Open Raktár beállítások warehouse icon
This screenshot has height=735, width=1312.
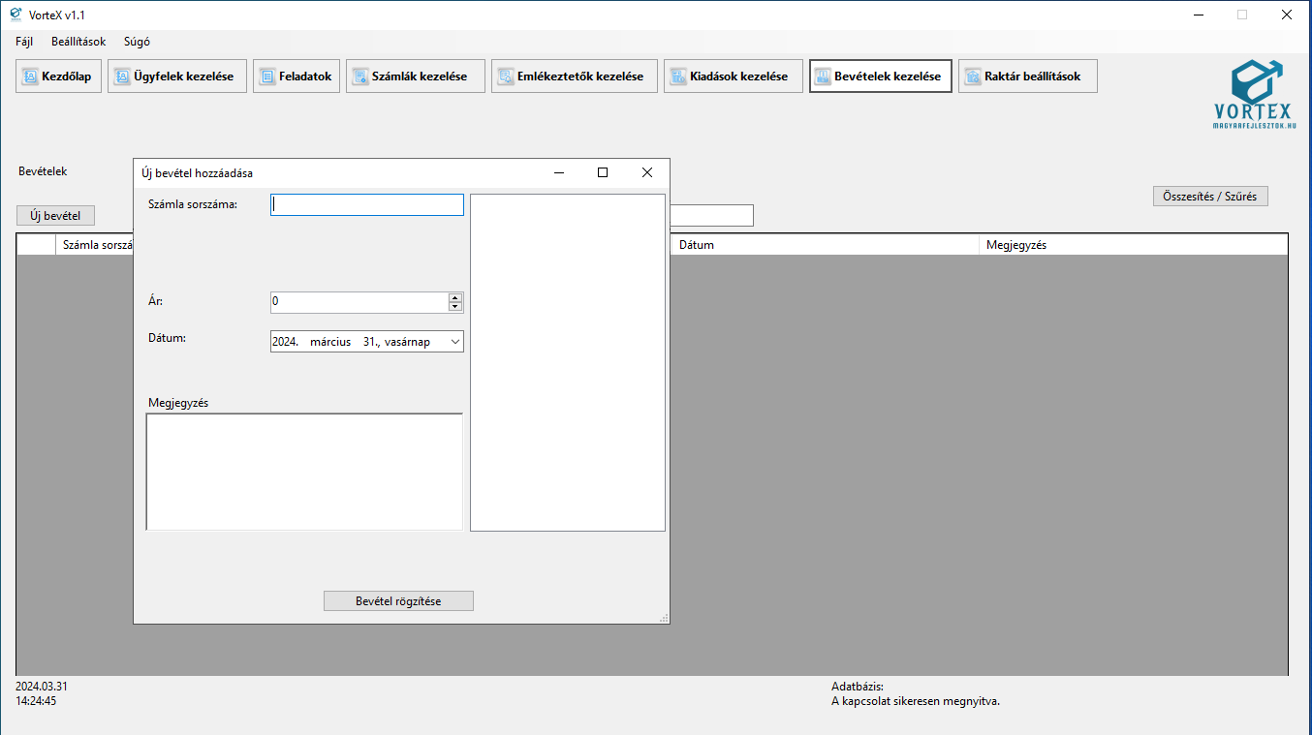(x=973, y=77)
